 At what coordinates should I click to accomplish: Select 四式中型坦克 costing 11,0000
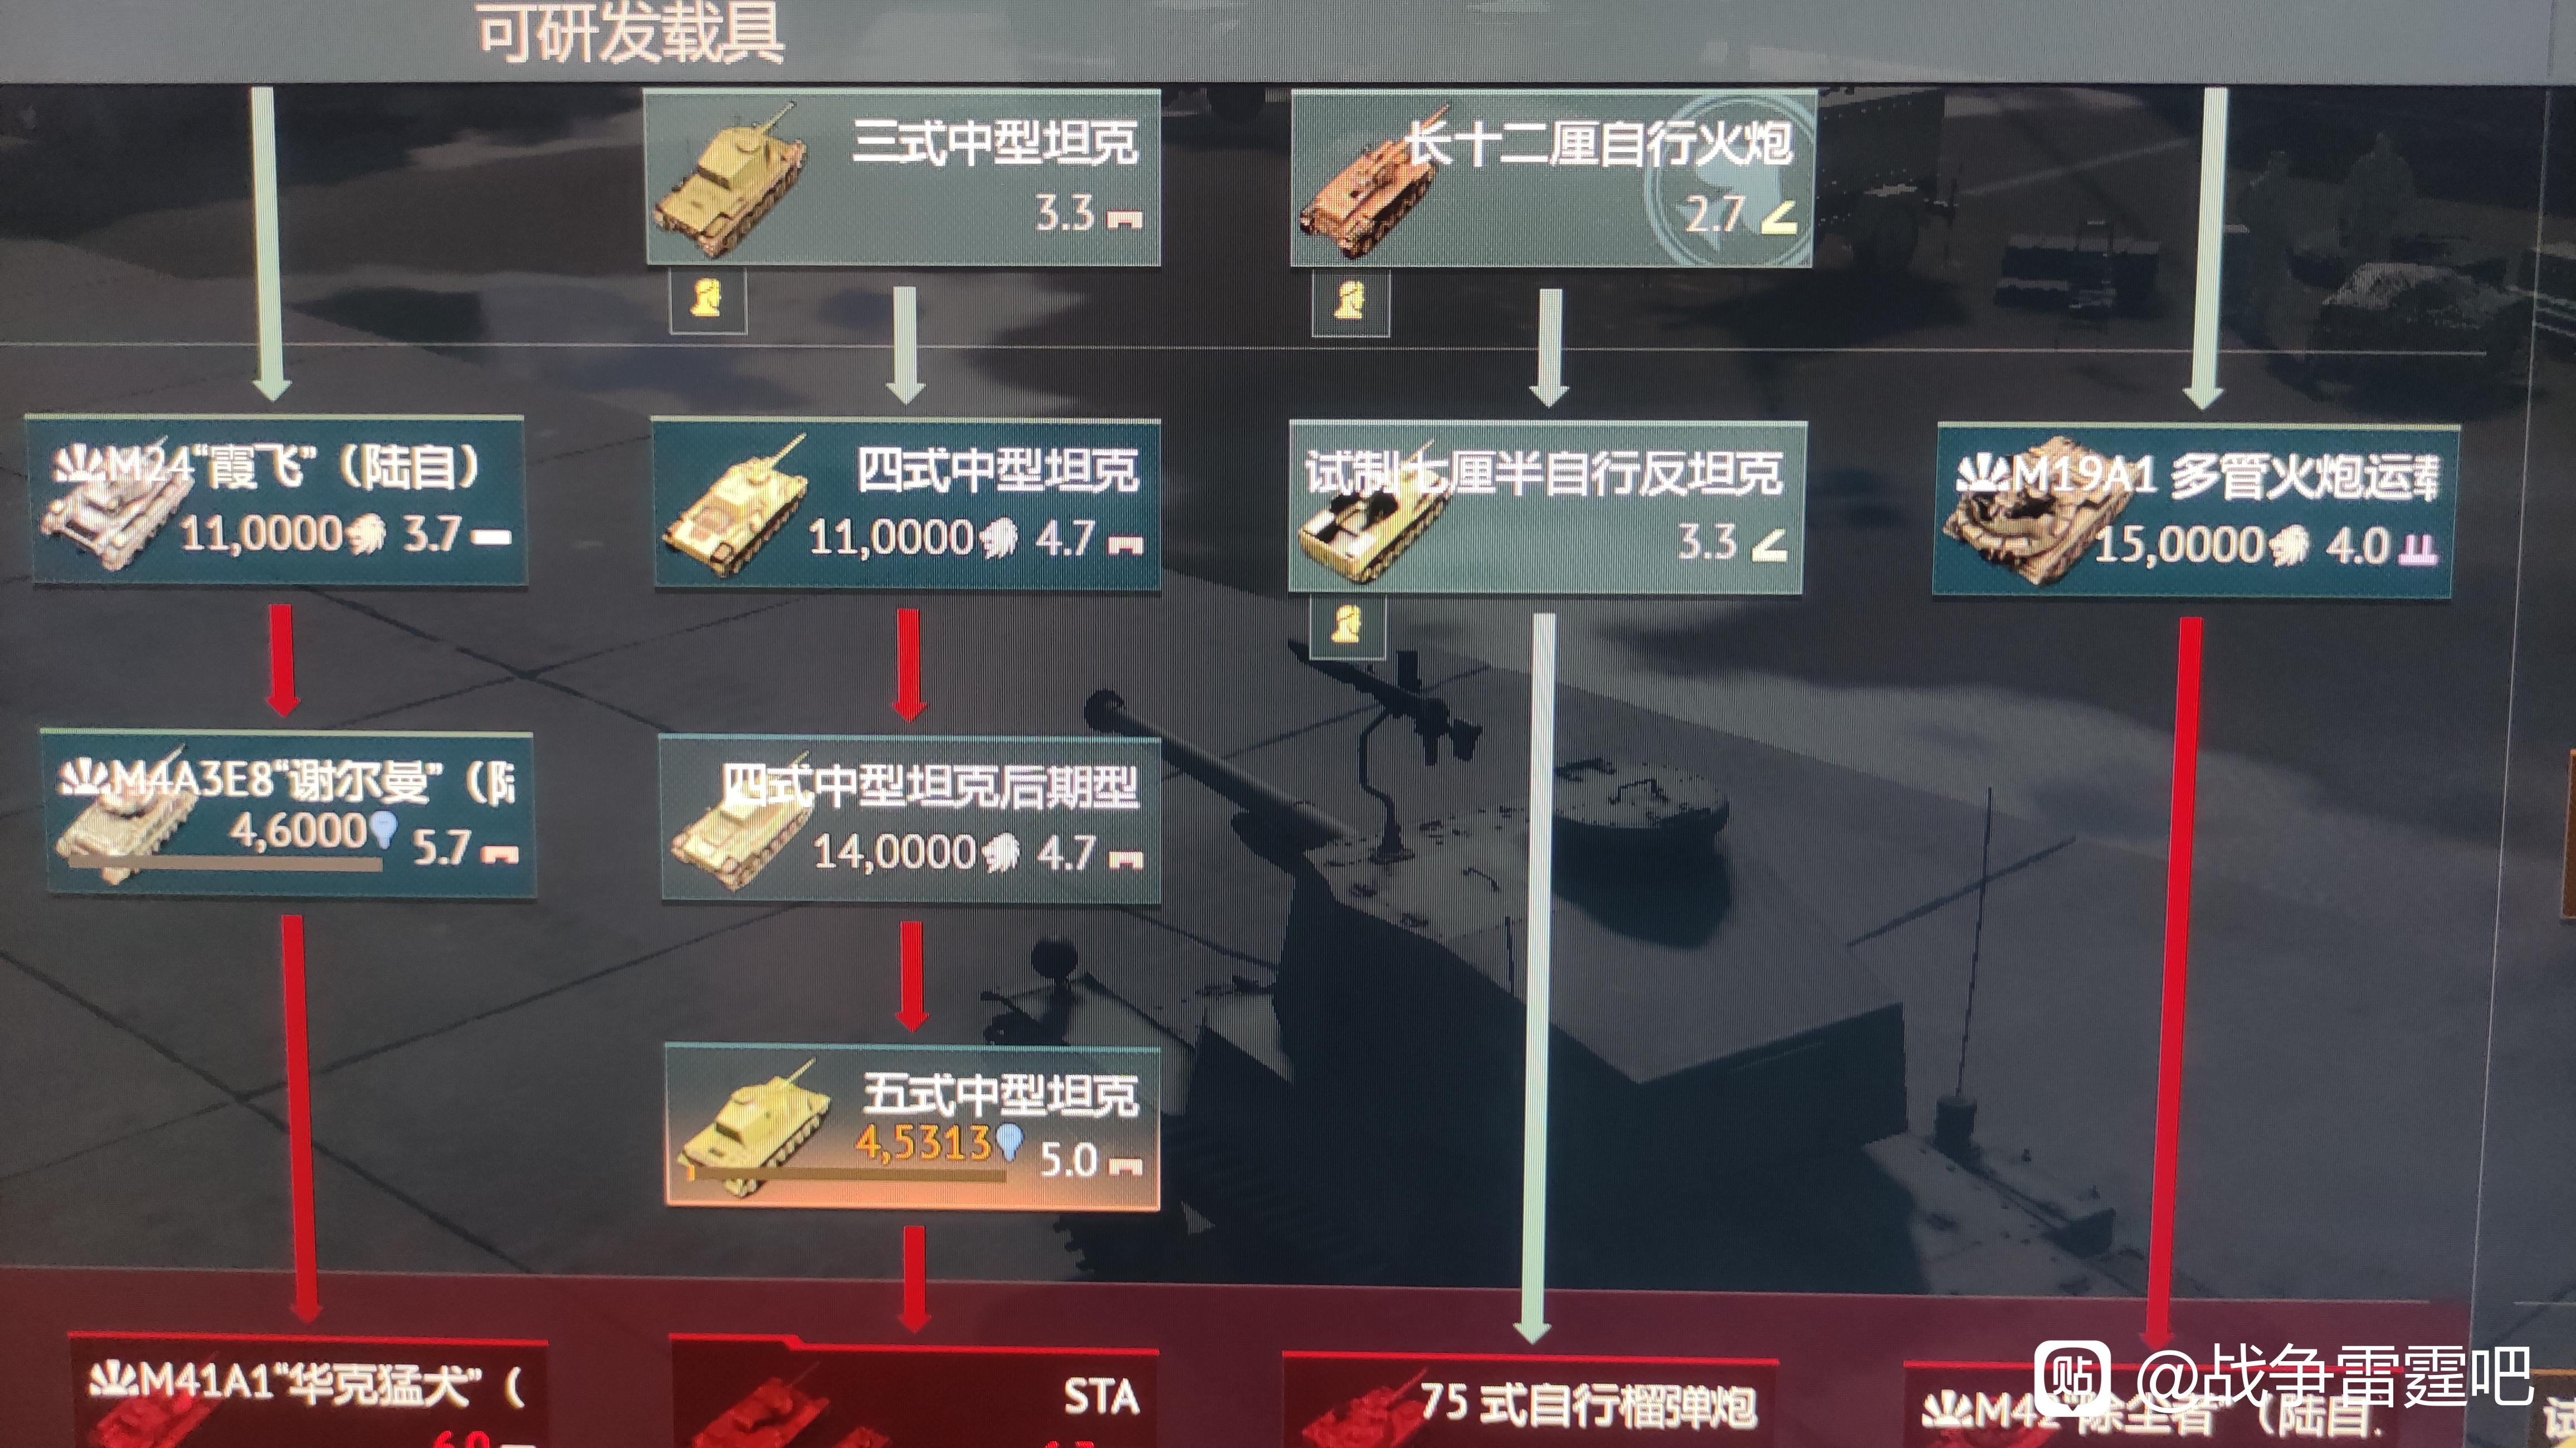(905, 502)
